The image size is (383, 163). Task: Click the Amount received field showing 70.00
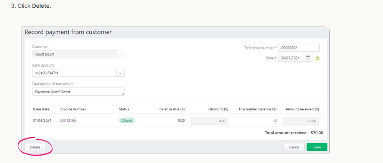(x=301, y=121)
